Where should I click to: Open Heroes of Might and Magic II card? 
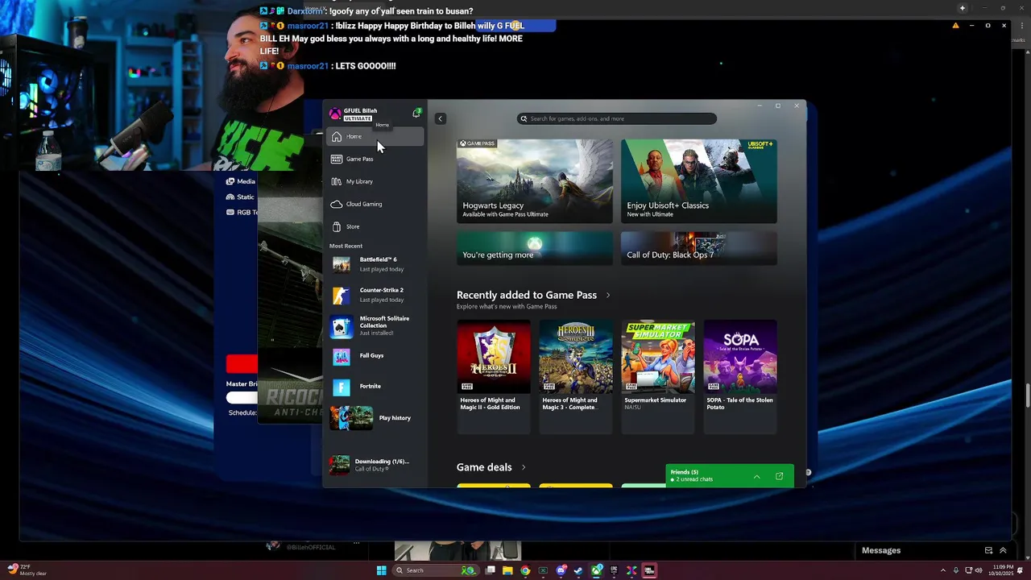pyautogui.click(x=494, y=377)
